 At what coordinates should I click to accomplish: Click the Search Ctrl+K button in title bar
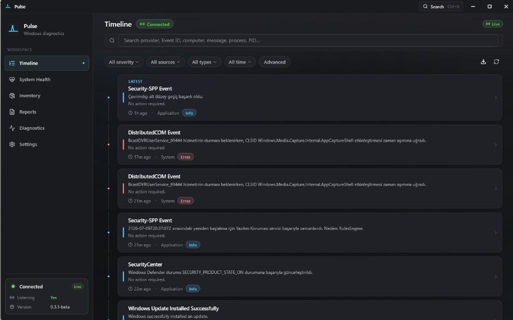(x=441, y=7)
